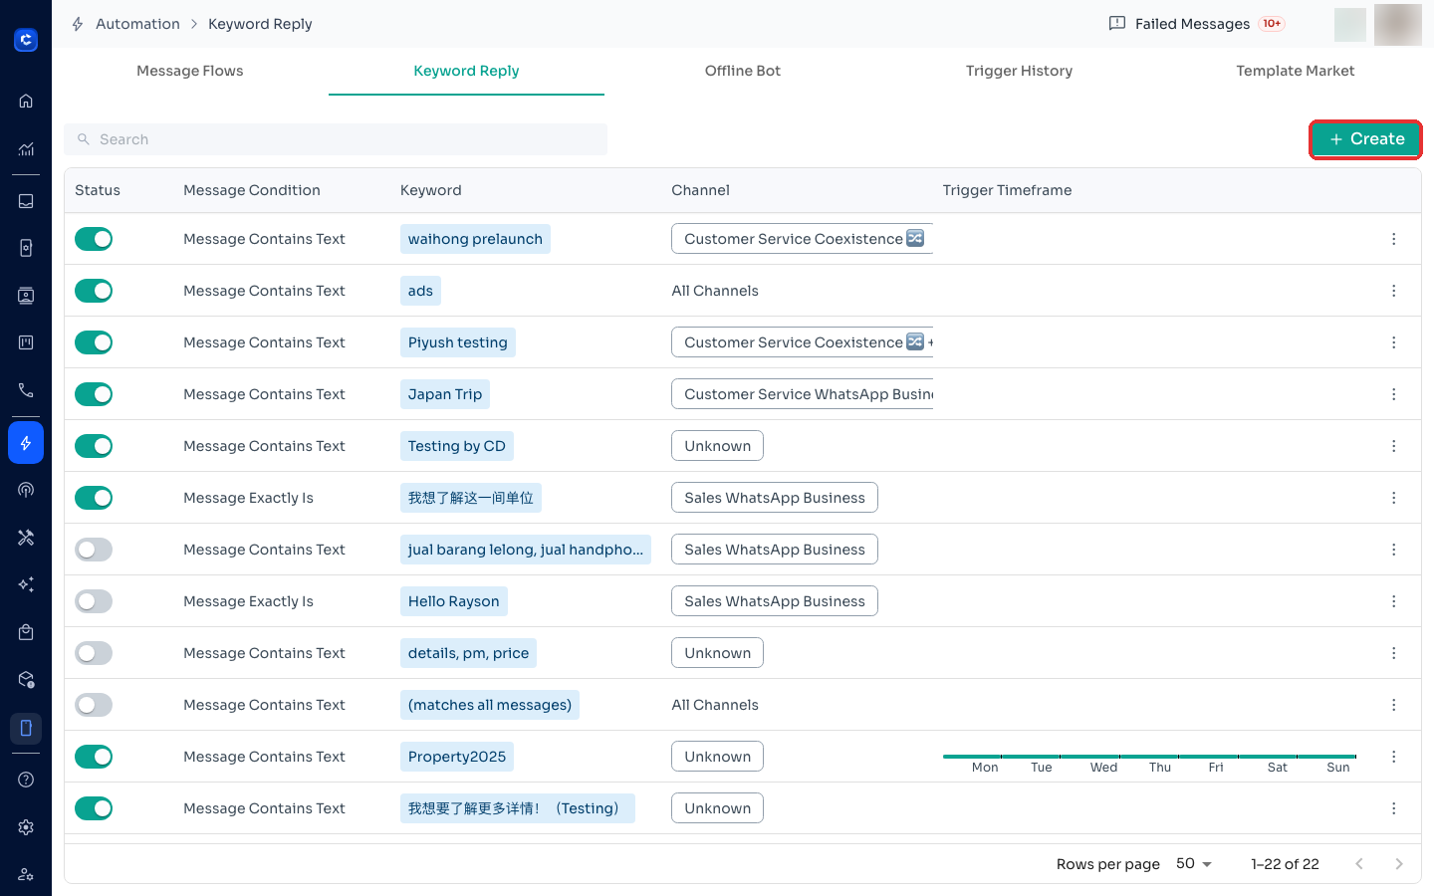Open the Home icon in the sidebar
The height and width of the screenshot is (896, 1434).
pos(26,101)
